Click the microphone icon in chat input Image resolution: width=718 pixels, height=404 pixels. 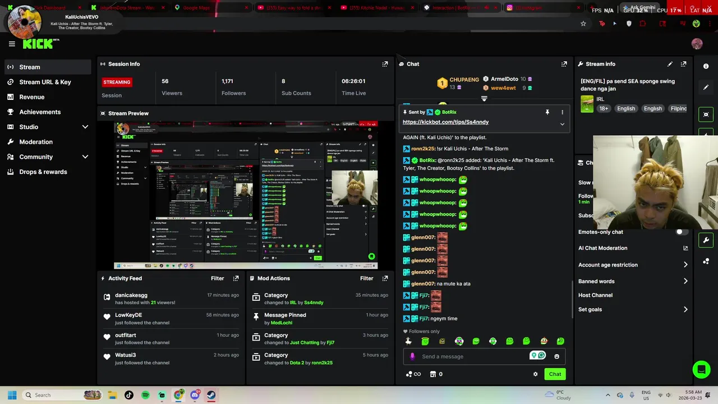pos(413,356)
